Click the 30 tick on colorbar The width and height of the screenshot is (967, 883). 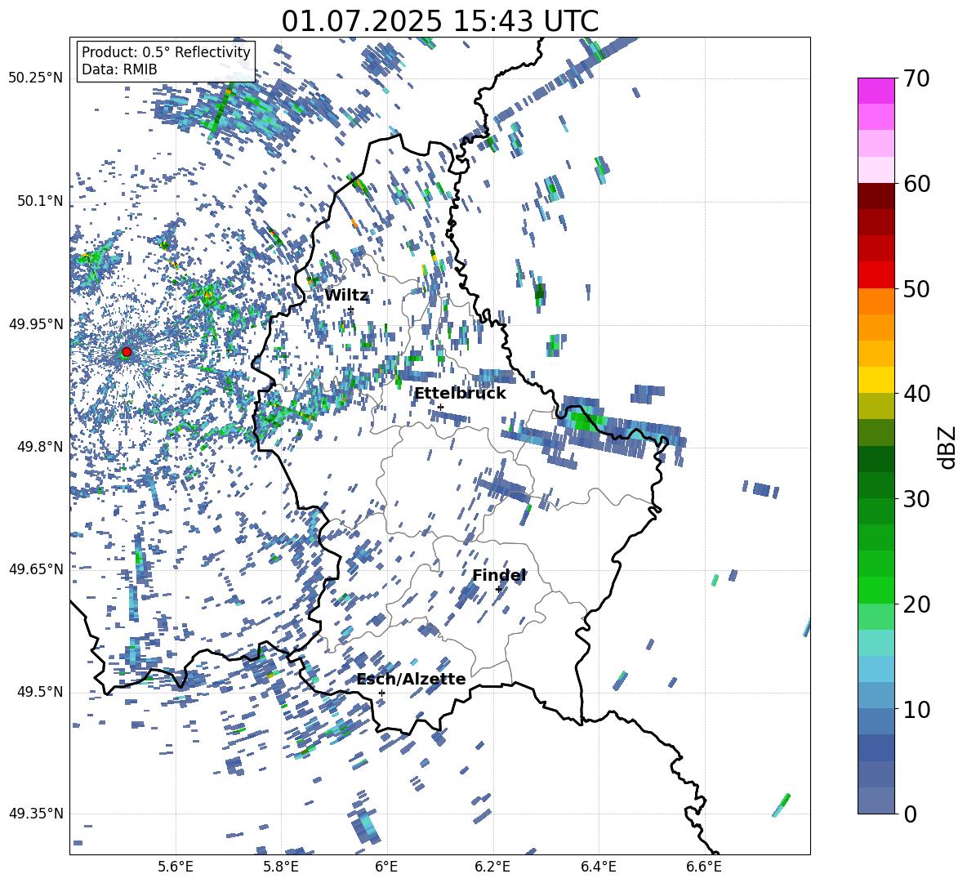(x=916, y=499)
